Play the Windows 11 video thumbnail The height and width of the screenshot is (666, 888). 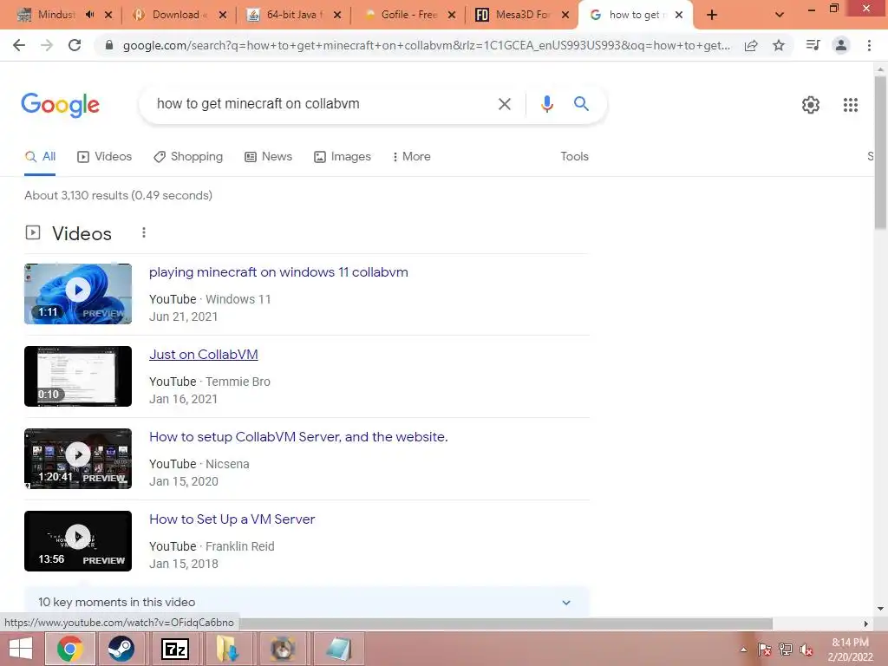tap(78, 294)
